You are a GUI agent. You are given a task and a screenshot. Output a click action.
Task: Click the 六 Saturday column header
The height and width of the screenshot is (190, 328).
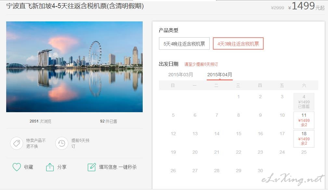pos(304,85)
